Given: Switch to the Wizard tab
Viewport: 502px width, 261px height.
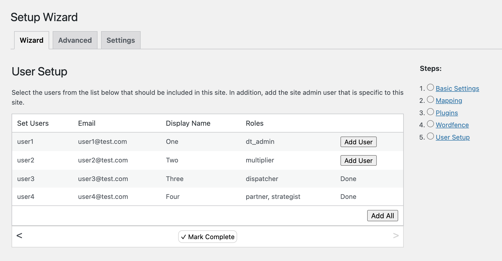Looking at the screenshot, I should [x=32, y=40].
